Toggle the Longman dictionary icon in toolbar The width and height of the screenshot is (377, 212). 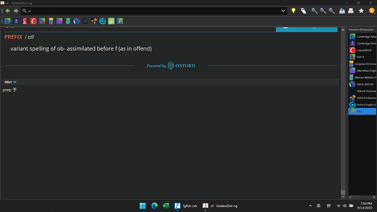point(51,21)
